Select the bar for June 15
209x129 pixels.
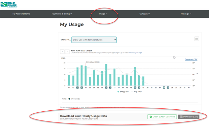127,80
